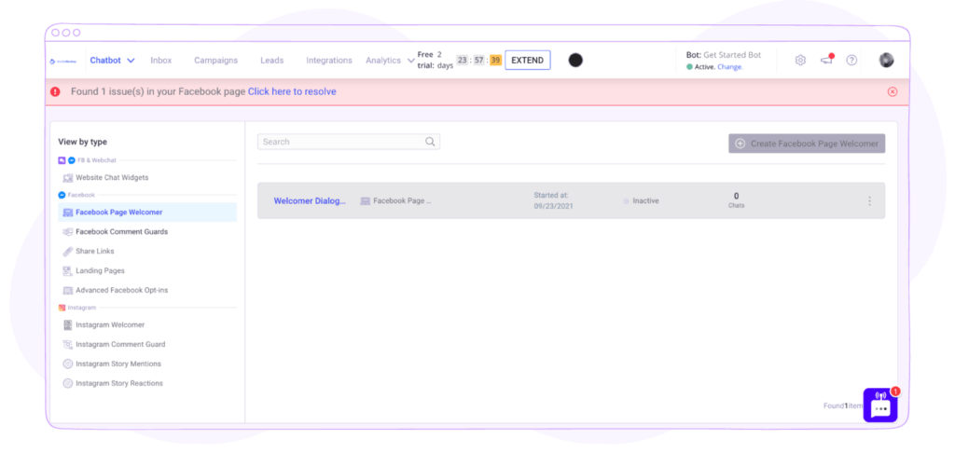This screenshot has width=955, height=453.
Task: Open the help question mark icon
Action: (852, 60)
